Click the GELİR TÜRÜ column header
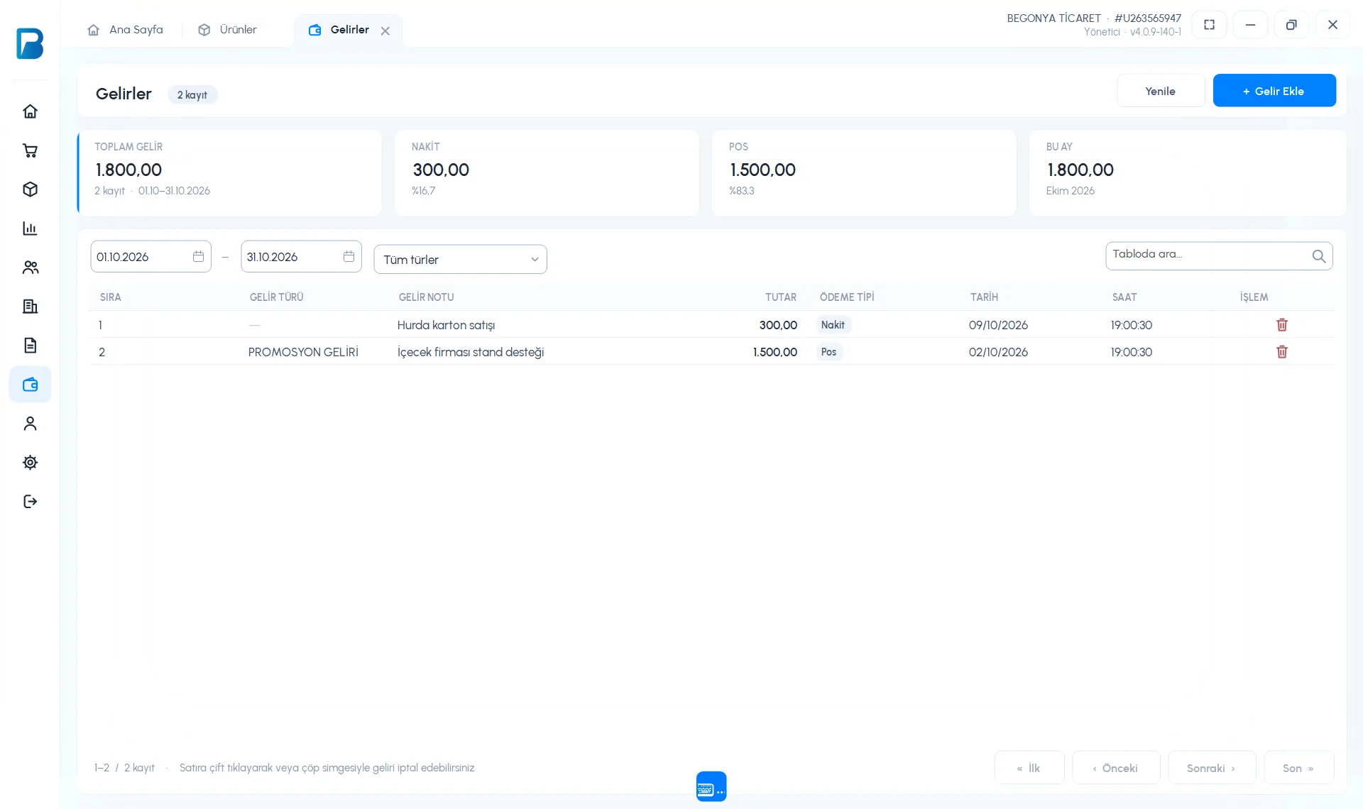1363x809 pixels. point(276,297)
